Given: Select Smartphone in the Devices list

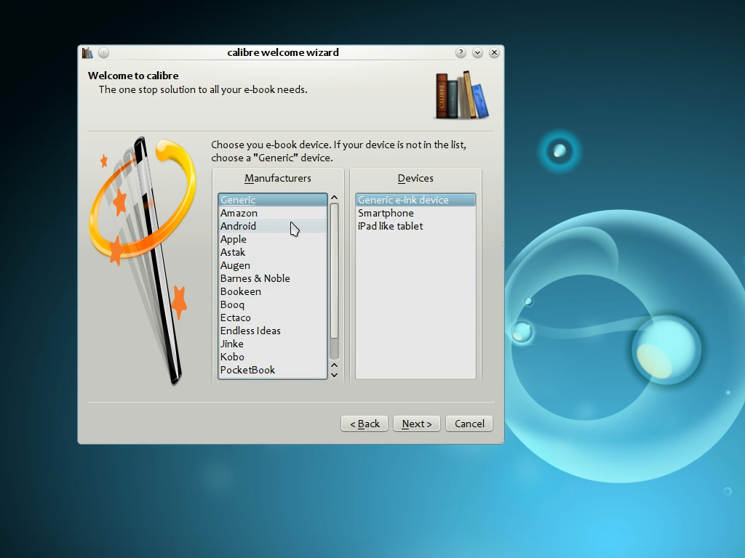Looking at the screenshot, I should [386, 213].
